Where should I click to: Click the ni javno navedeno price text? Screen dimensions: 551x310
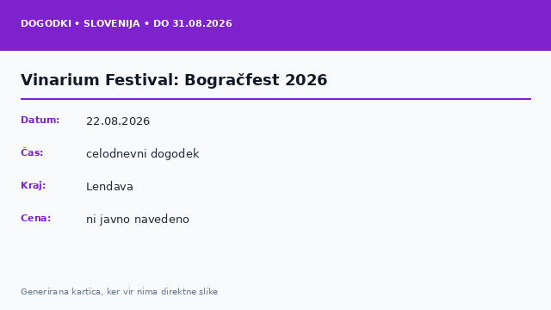138,220
